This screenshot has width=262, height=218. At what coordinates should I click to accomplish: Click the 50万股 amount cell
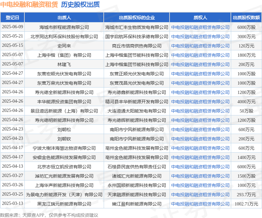click(x=247, y=111)
